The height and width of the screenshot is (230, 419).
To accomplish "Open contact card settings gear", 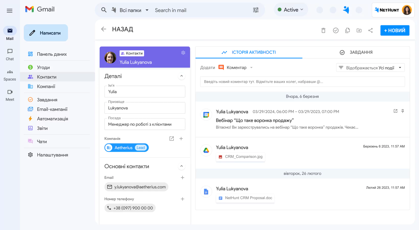I will point(183,53).
